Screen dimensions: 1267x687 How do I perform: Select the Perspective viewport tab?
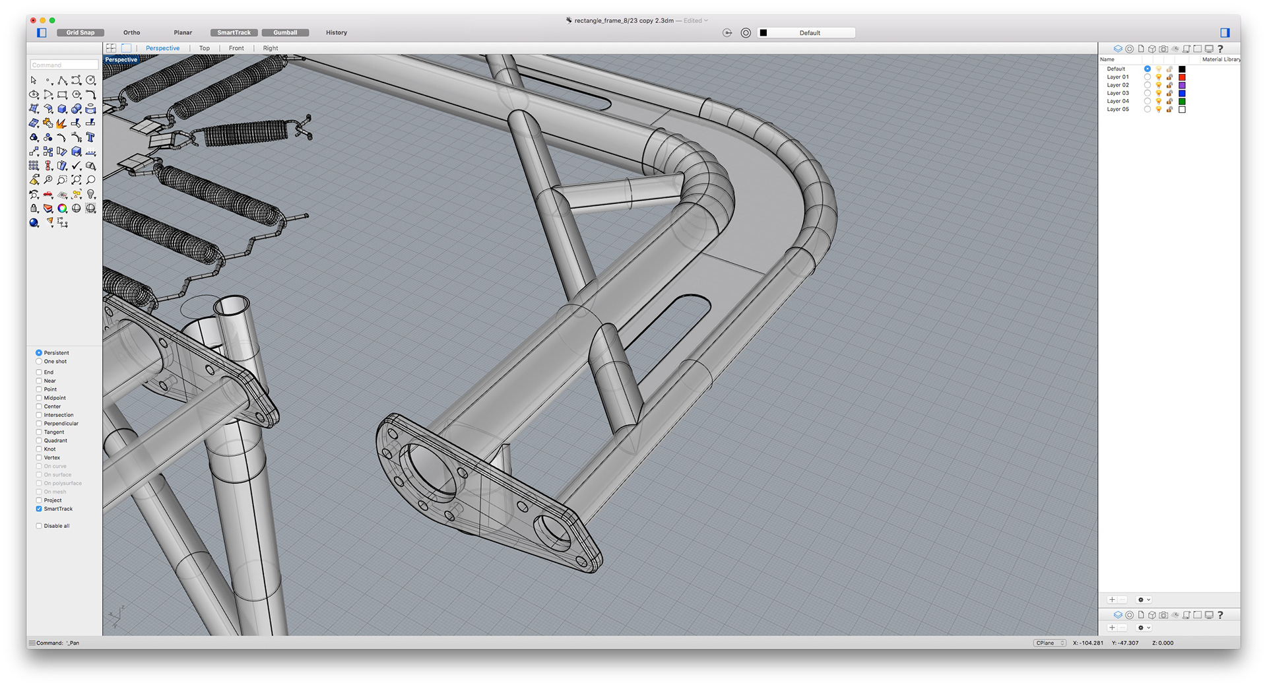click(x=162, y=48)
